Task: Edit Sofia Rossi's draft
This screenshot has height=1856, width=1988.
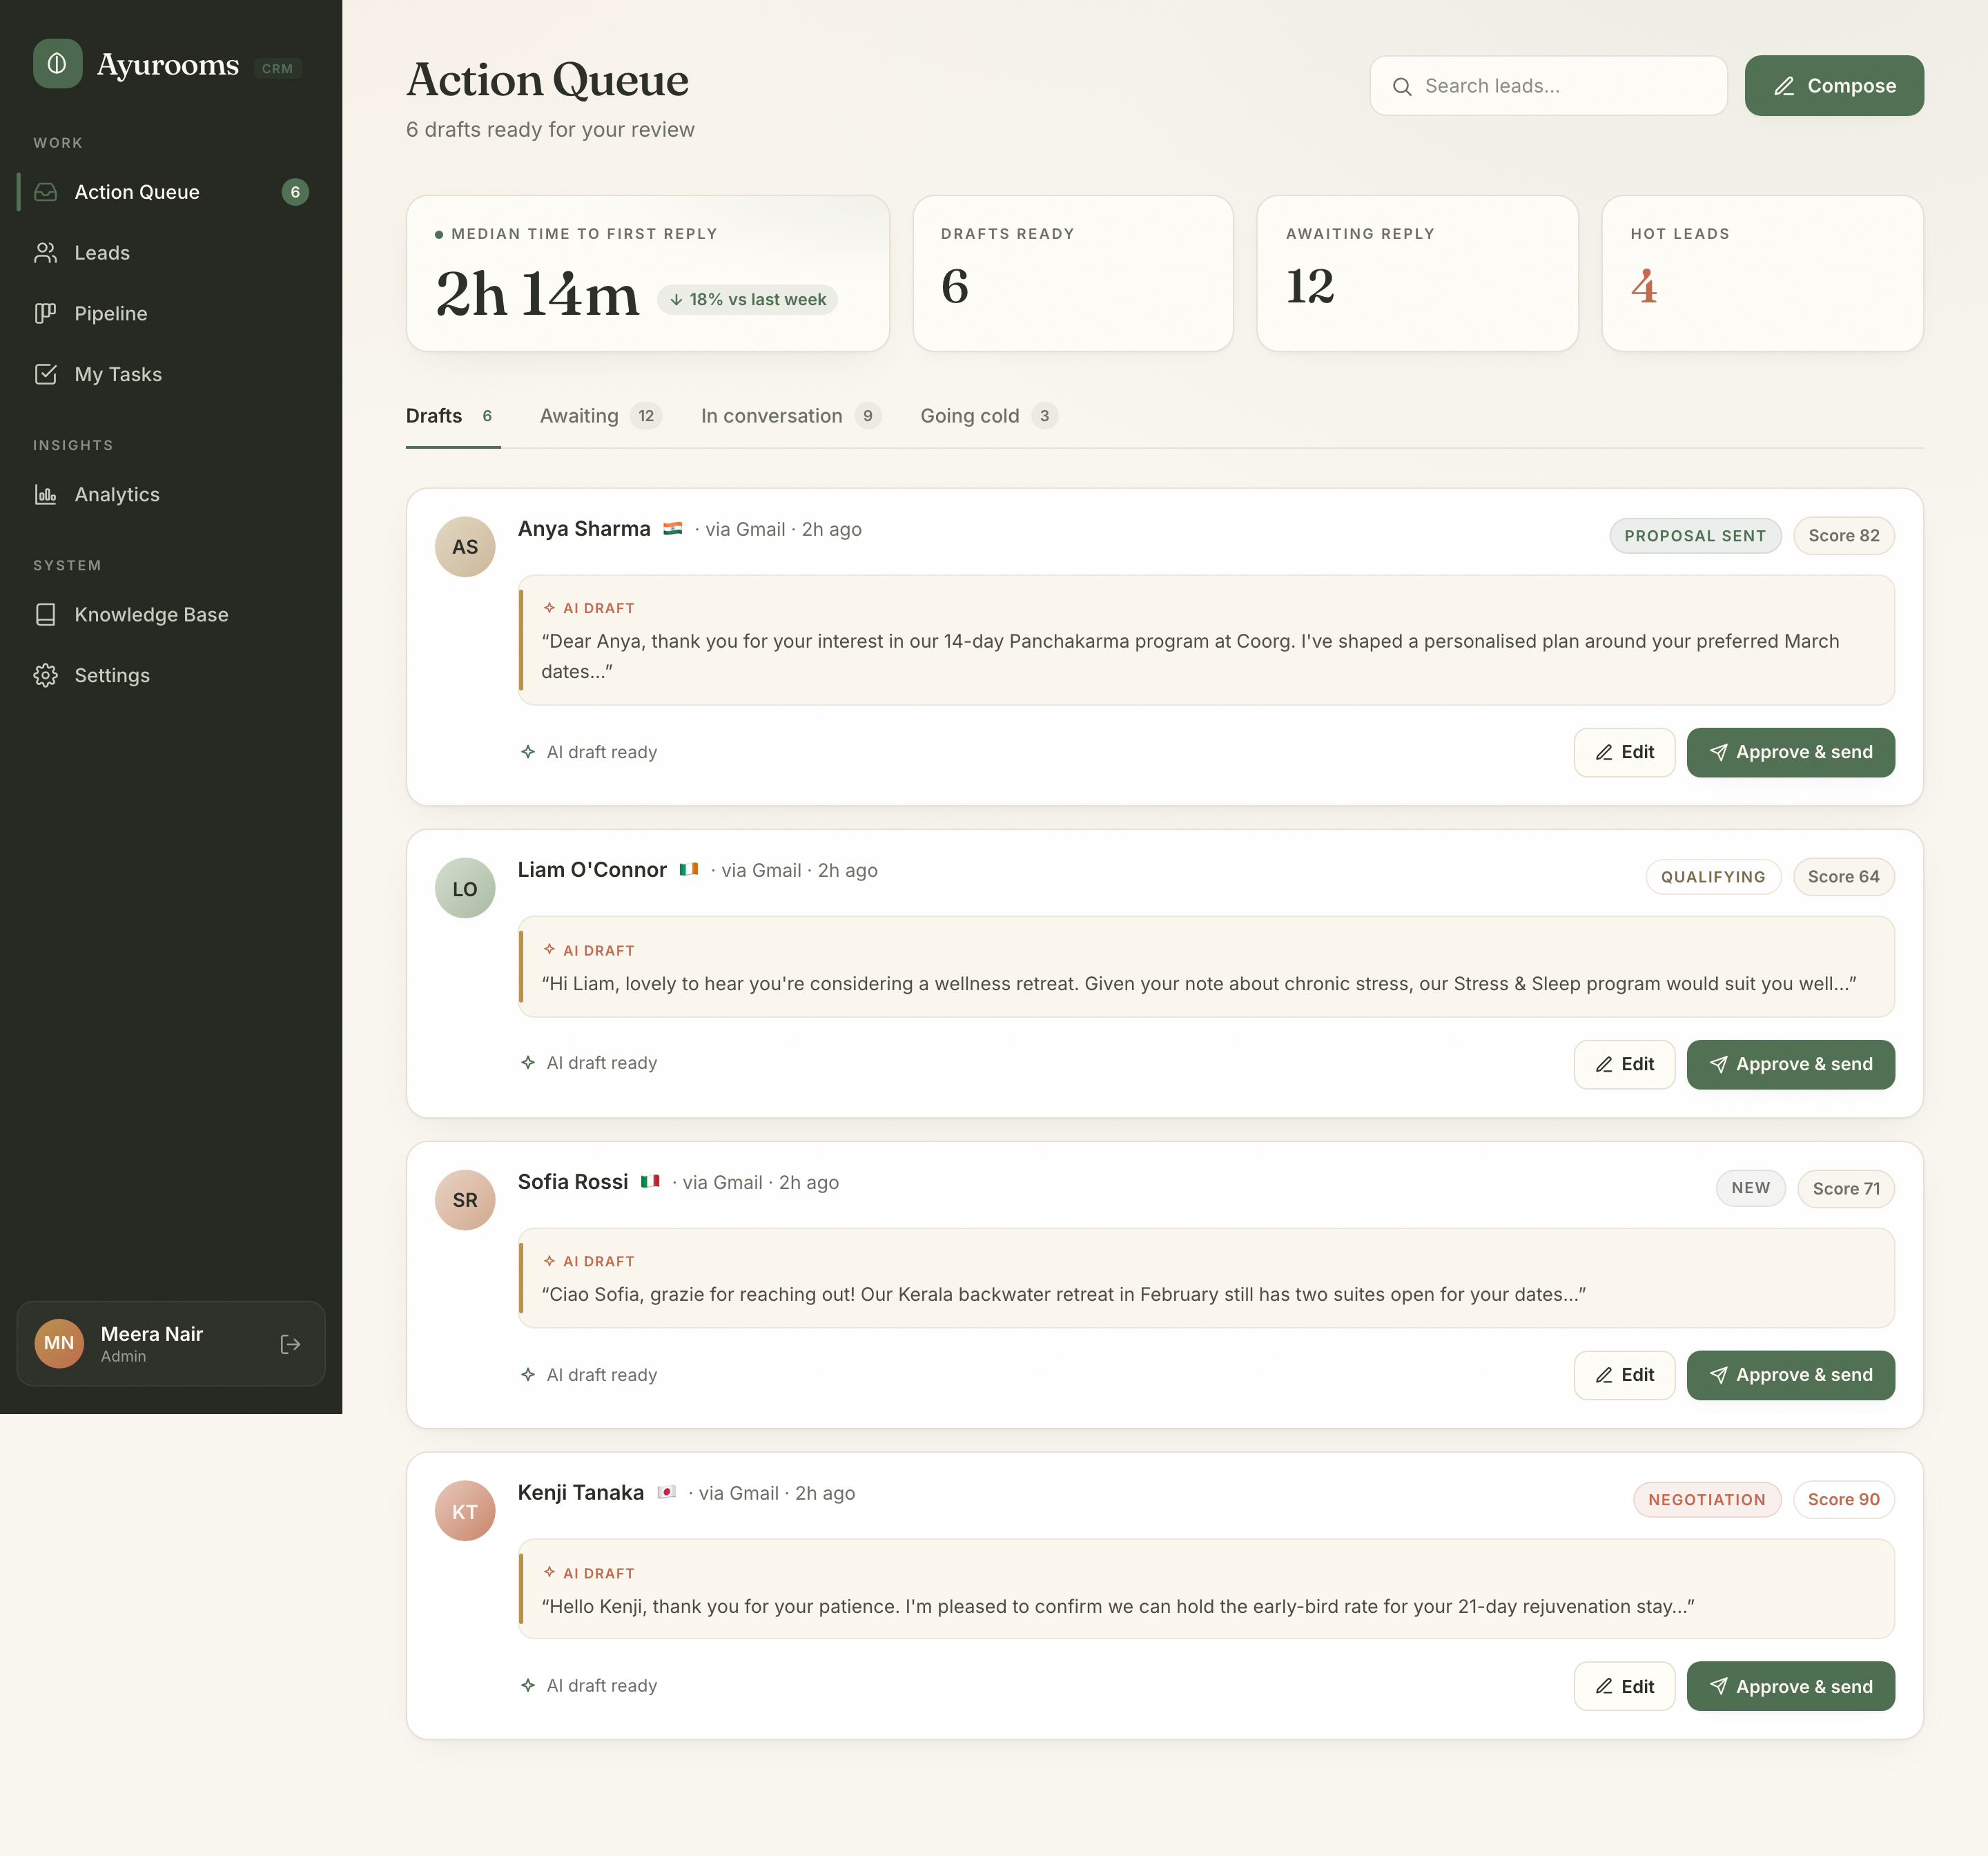Action: point(1624,1375)
